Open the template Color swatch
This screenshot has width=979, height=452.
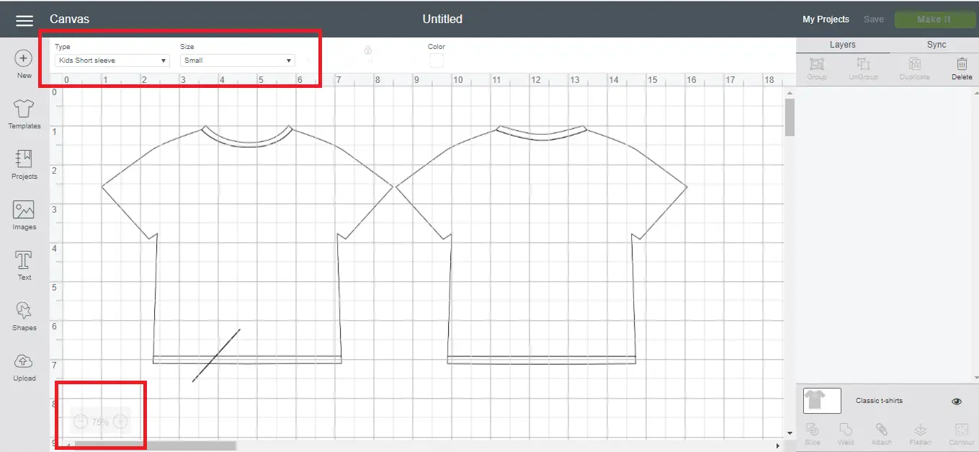[x=436, y=61]
